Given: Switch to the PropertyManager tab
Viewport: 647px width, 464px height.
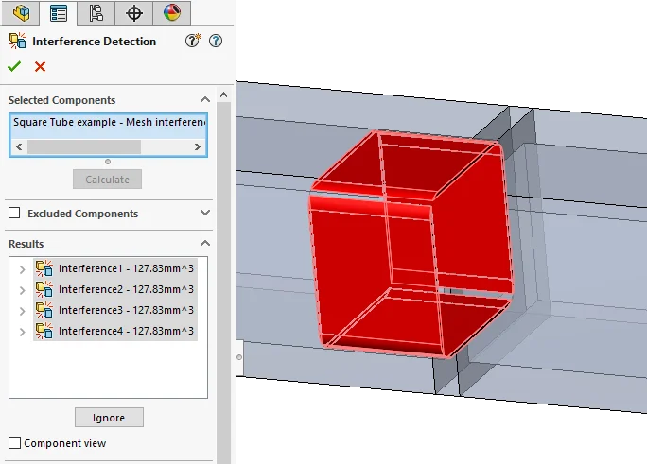Looking at the screenshot, I should point(59,13).
